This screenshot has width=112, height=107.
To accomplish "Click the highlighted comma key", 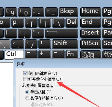I will [x=5, y=44].
